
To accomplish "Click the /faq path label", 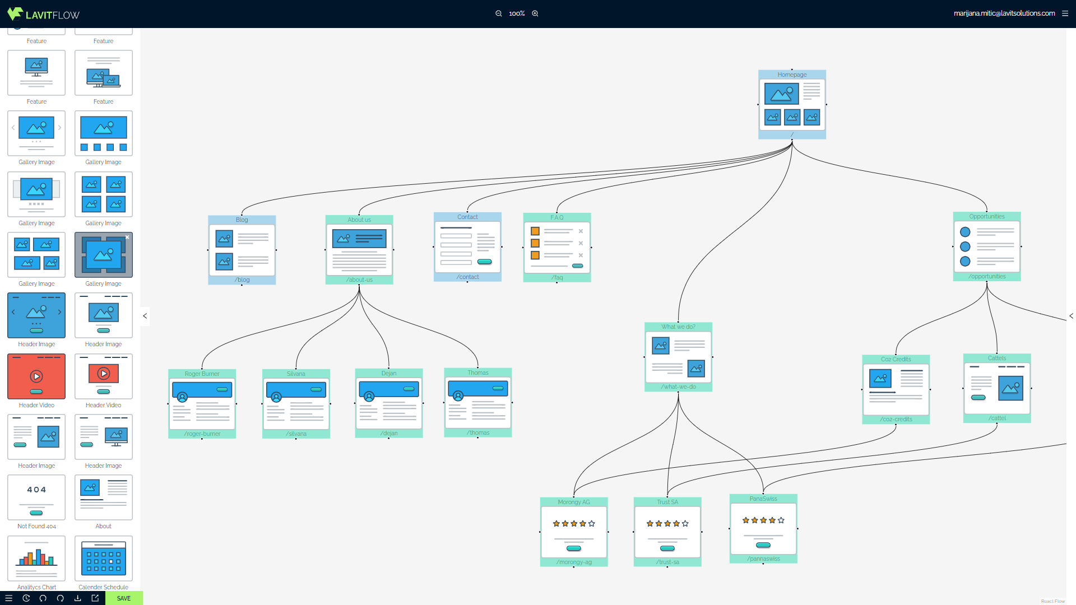I will coord(557,277).
